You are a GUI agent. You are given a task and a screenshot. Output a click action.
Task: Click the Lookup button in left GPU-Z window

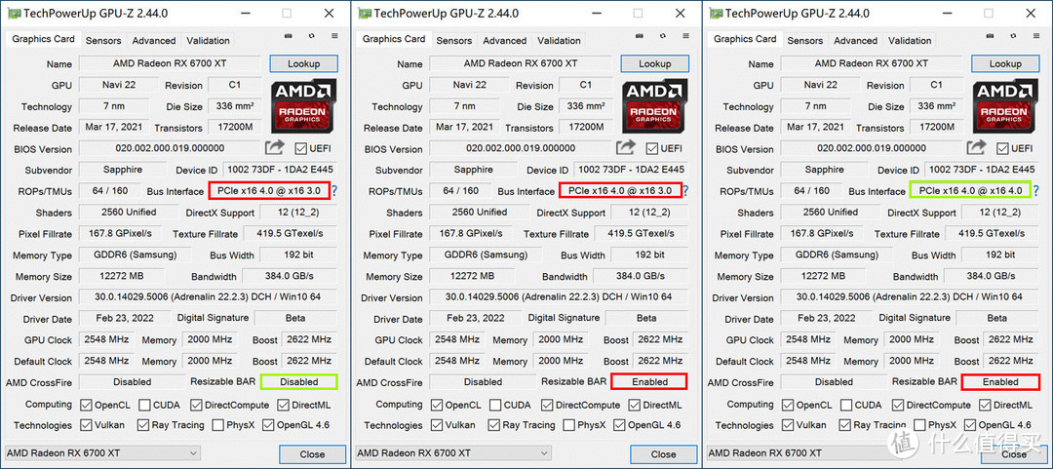tap(303, 63)
